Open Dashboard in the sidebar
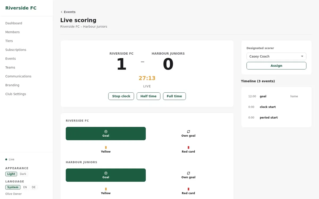319x199 pixels. pyautogui.click(x=14, y=23)
